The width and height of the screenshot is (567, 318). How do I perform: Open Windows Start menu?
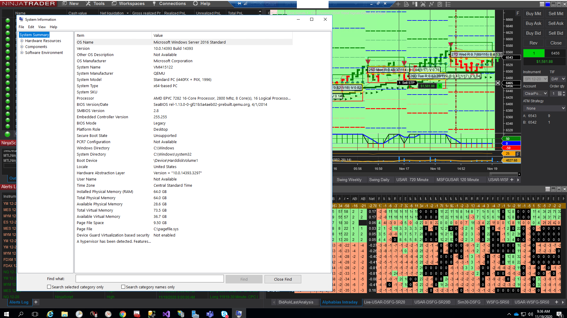[6, 314]
